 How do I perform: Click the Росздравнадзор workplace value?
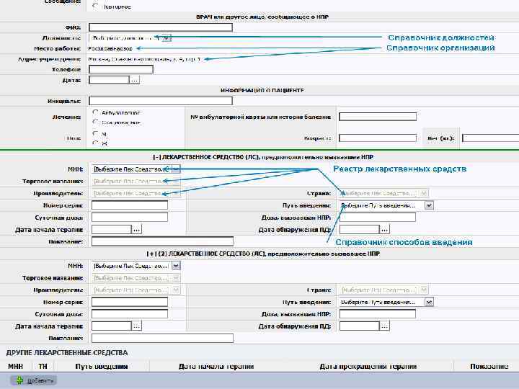(110, 49)
